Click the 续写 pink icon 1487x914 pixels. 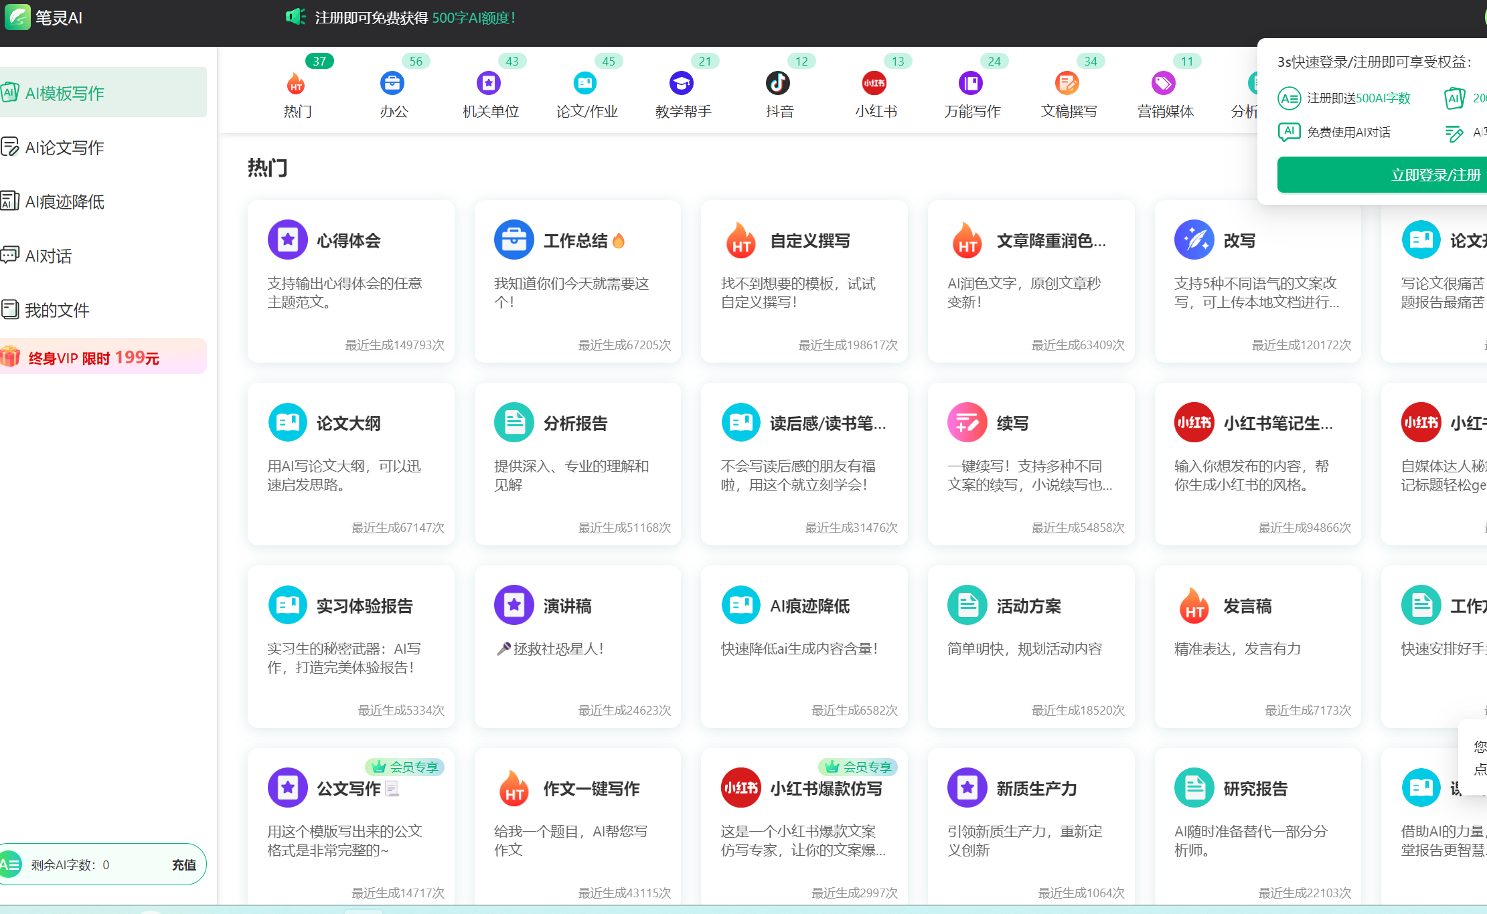[x=967, y=422]
